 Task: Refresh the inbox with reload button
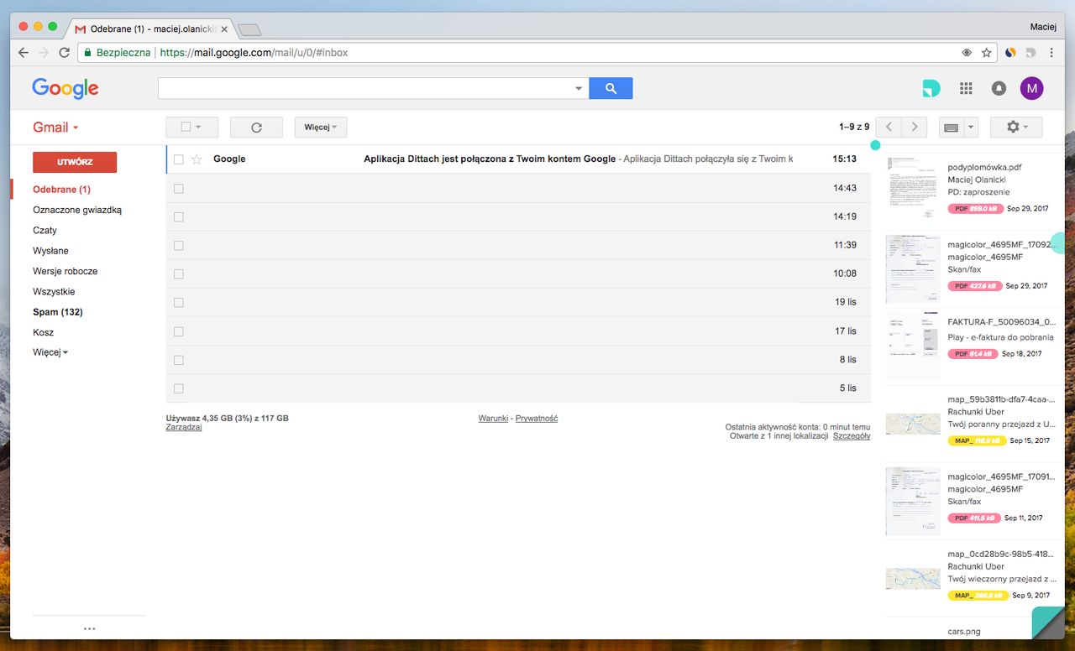click(x=256, y=128)
